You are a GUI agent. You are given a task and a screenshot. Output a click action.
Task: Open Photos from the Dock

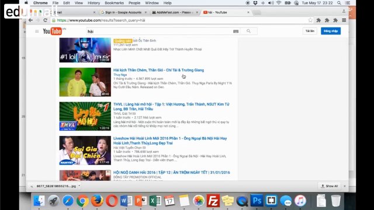[199, 201]
